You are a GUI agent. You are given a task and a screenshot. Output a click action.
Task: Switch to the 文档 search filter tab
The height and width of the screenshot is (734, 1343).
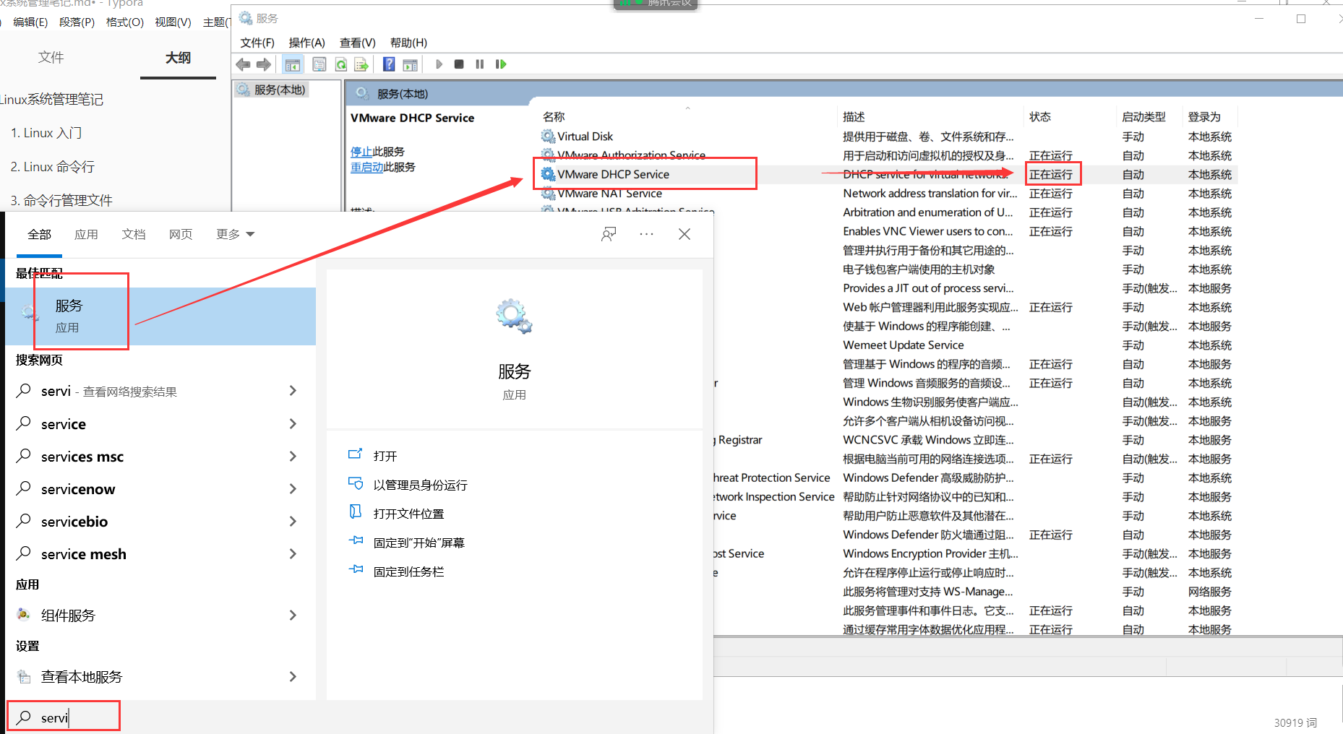(133, 233)
